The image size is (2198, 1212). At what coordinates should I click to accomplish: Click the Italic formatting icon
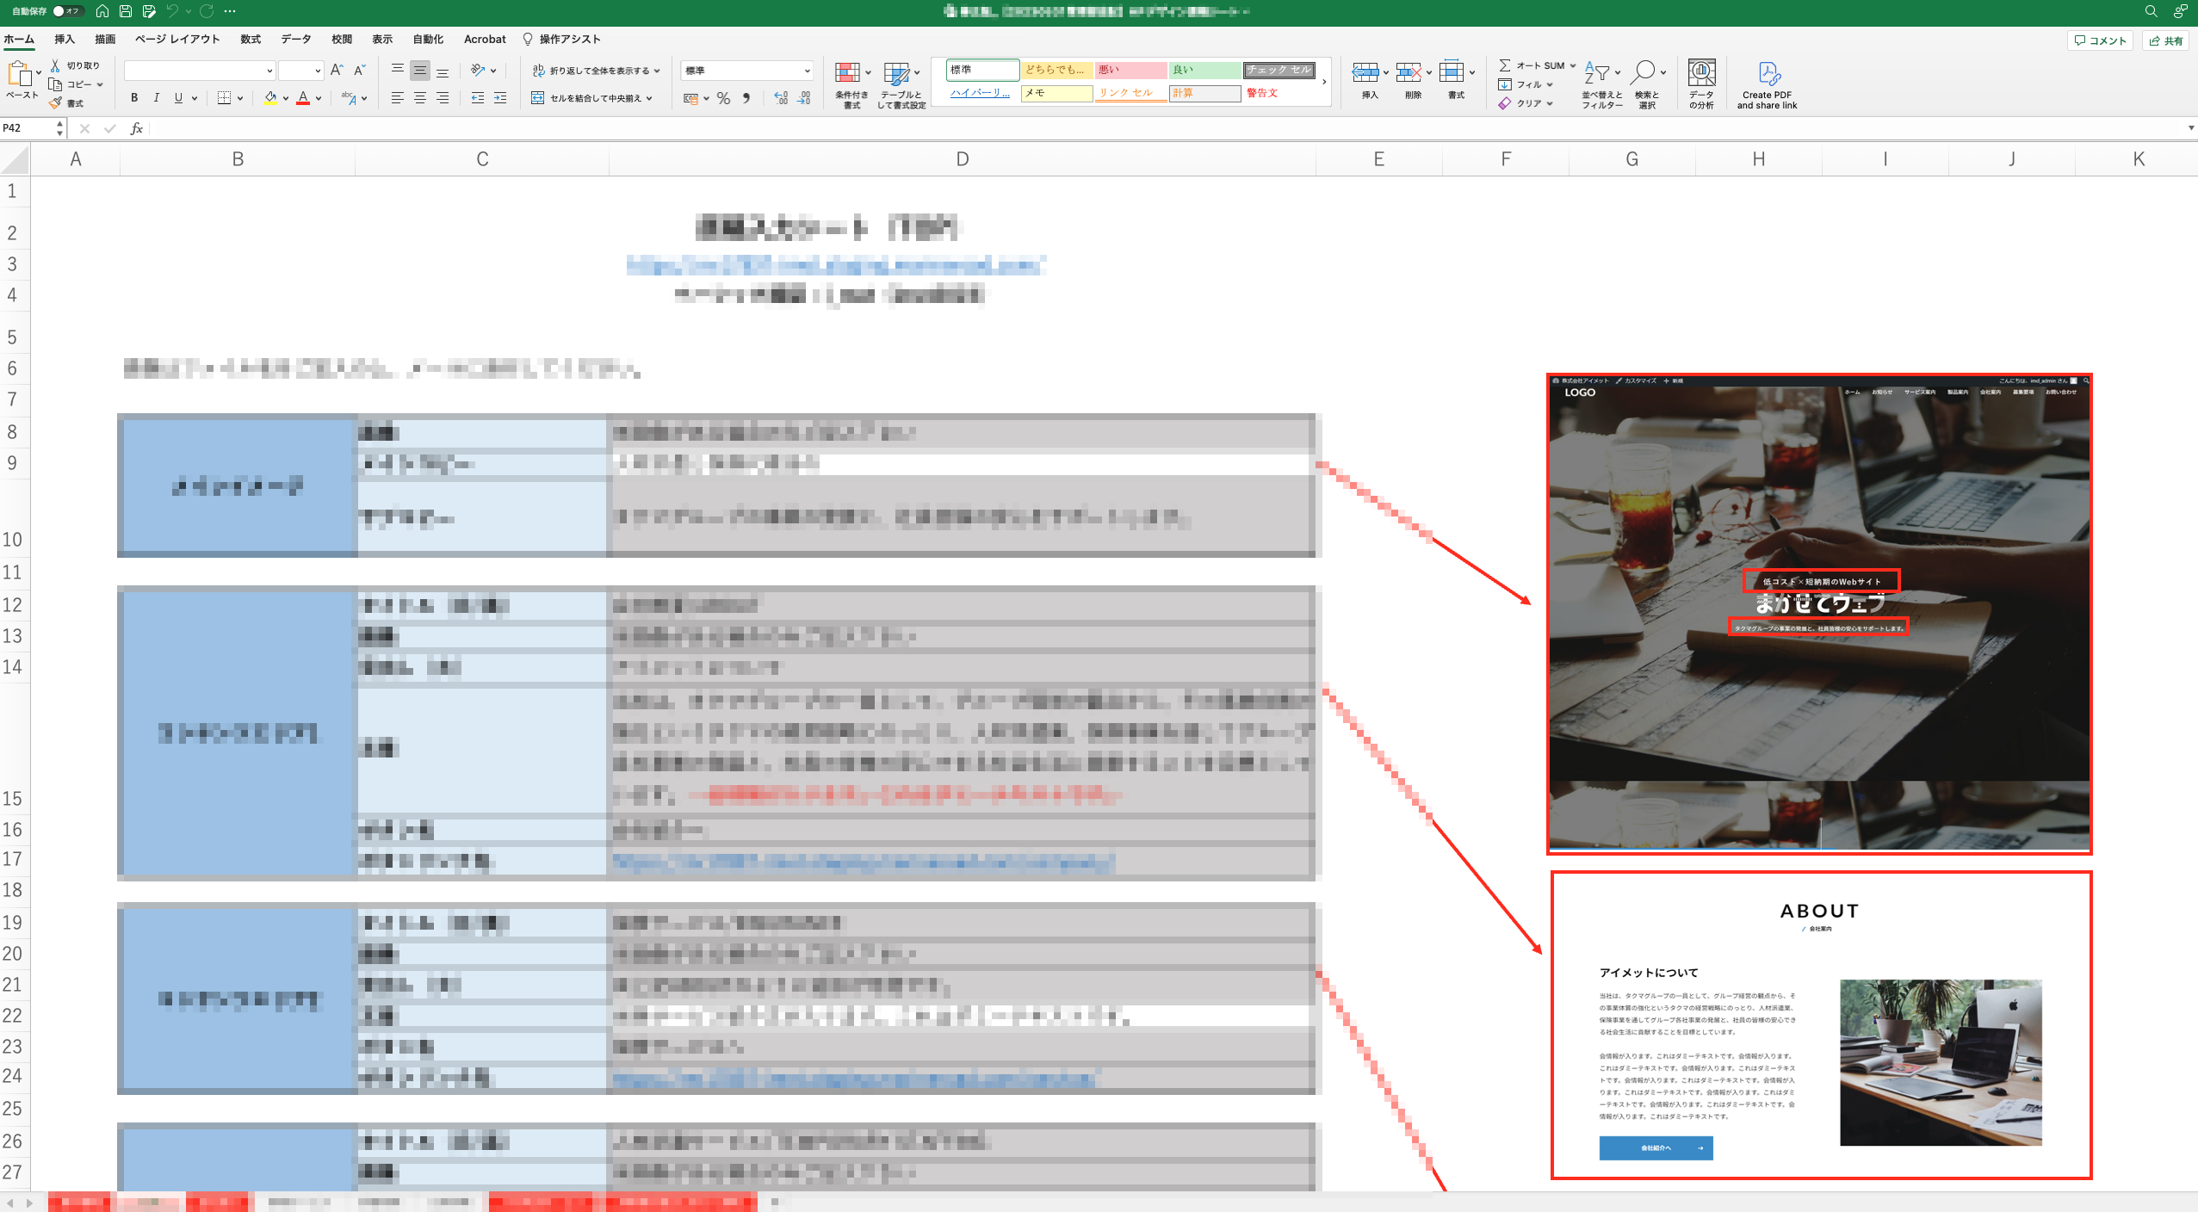tap(156, 98)
